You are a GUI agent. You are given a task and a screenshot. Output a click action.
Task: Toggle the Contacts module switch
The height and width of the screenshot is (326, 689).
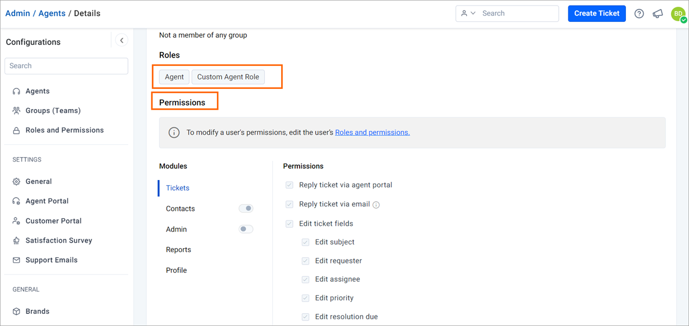pos(246,209)
